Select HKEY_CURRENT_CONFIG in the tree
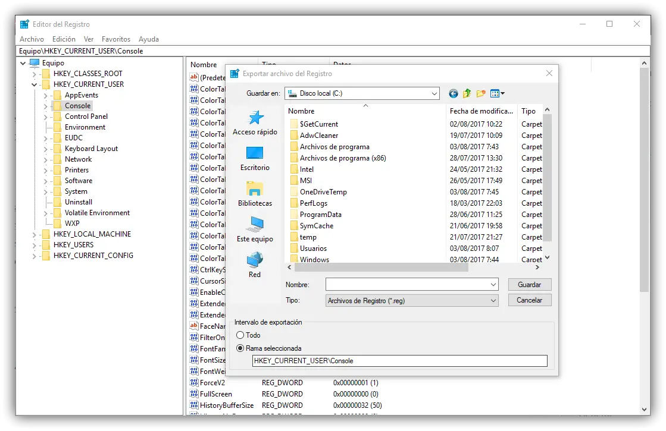The width and height of the screenshot is (666, 431). tap(93, 256)
